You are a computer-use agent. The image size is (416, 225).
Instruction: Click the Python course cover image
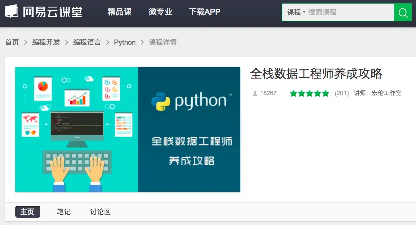coord(128,129)
